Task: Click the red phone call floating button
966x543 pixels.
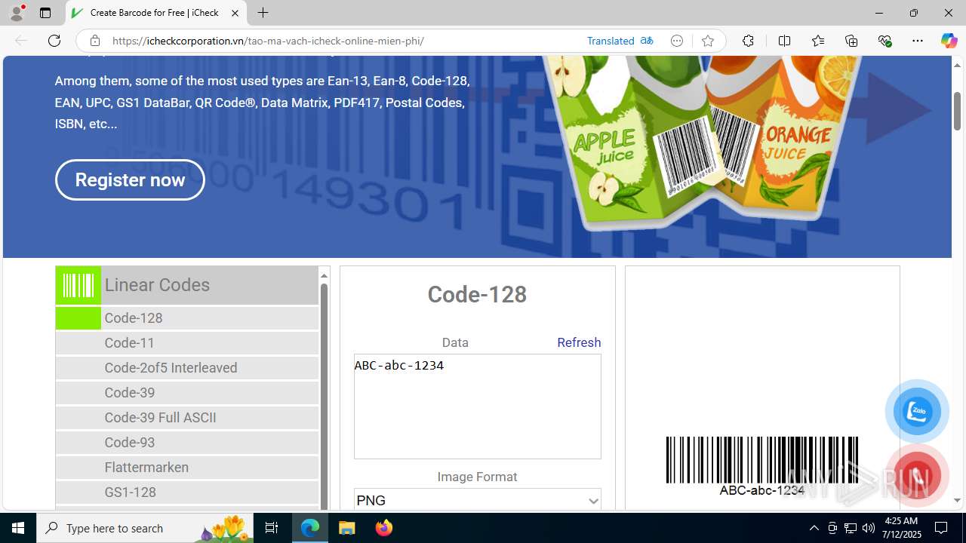Action: pos(917,477)
